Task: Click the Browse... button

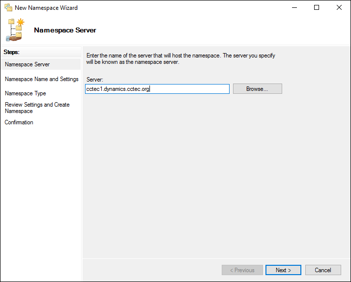Action: 258,89
